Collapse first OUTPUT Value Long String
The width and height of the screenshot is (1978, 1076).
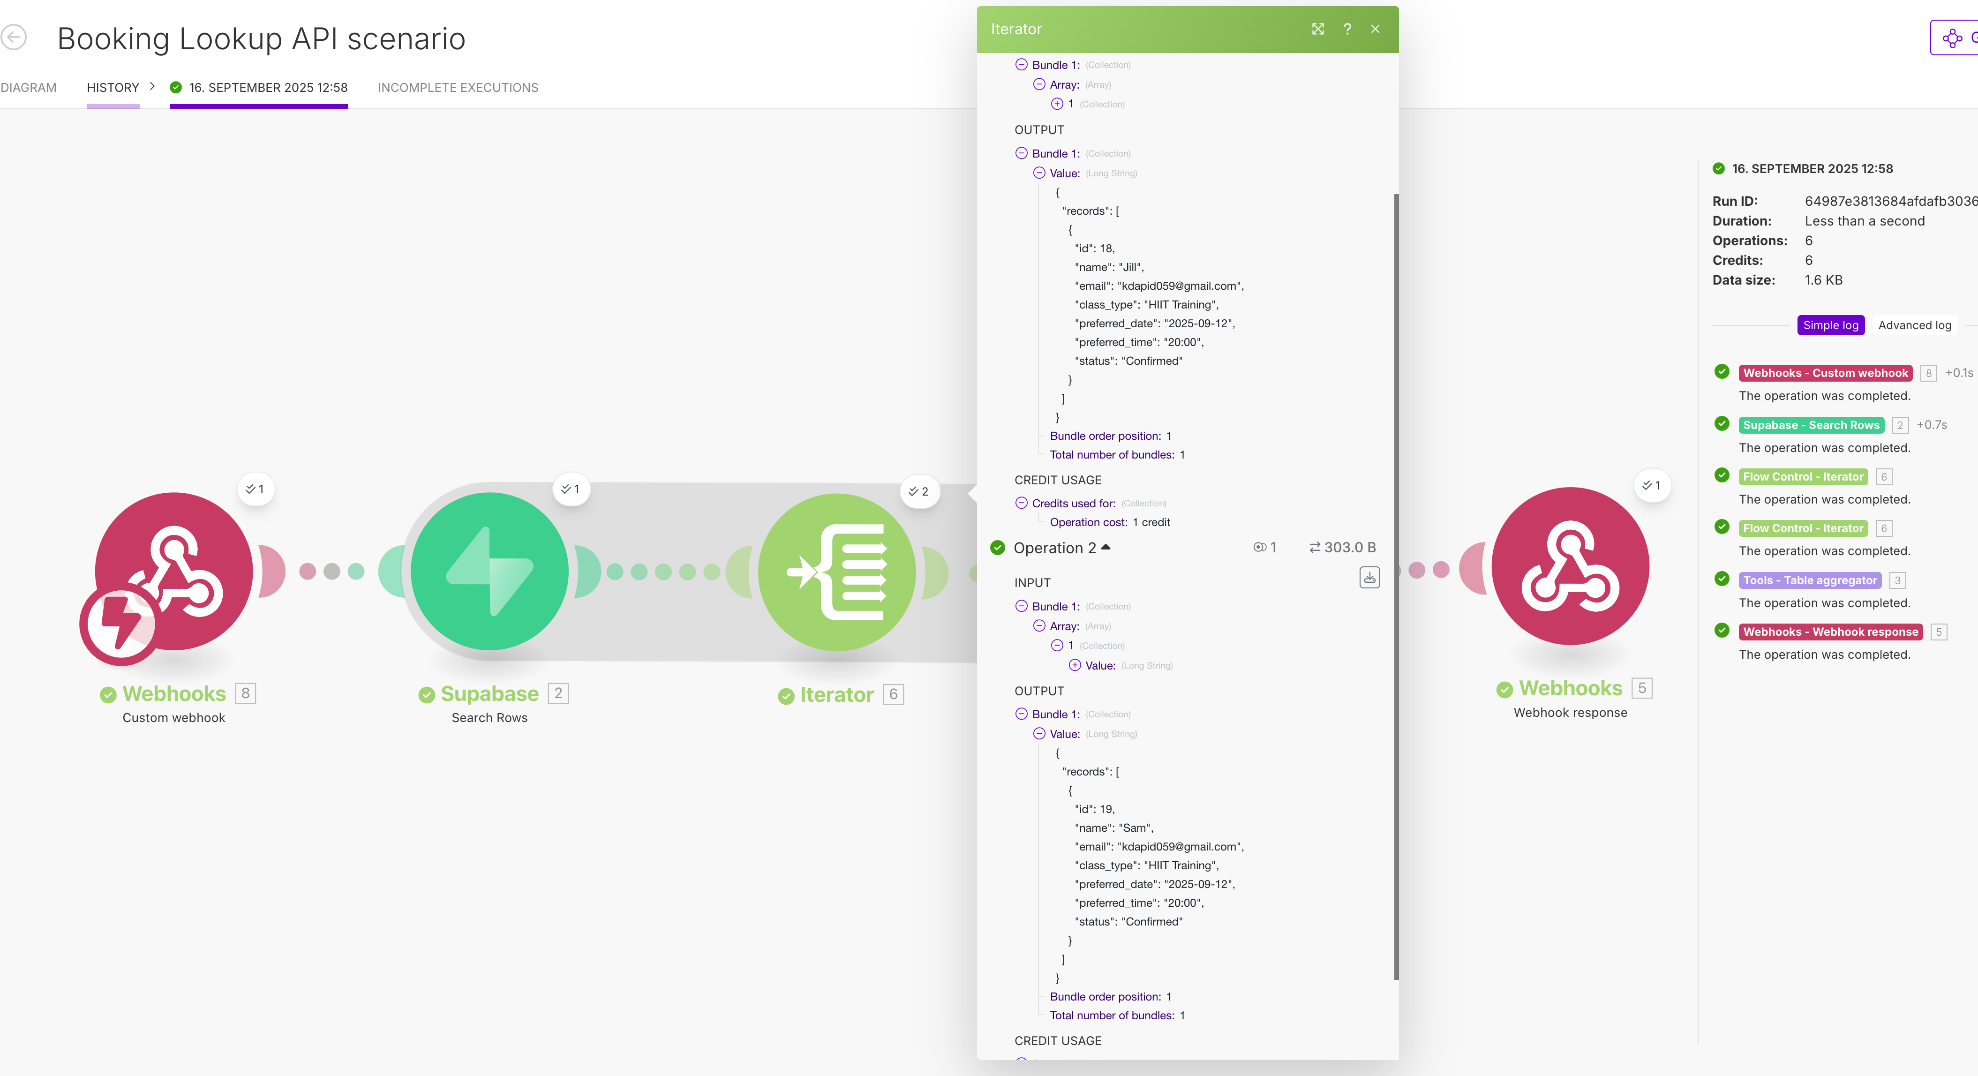tap(1039, 173)
